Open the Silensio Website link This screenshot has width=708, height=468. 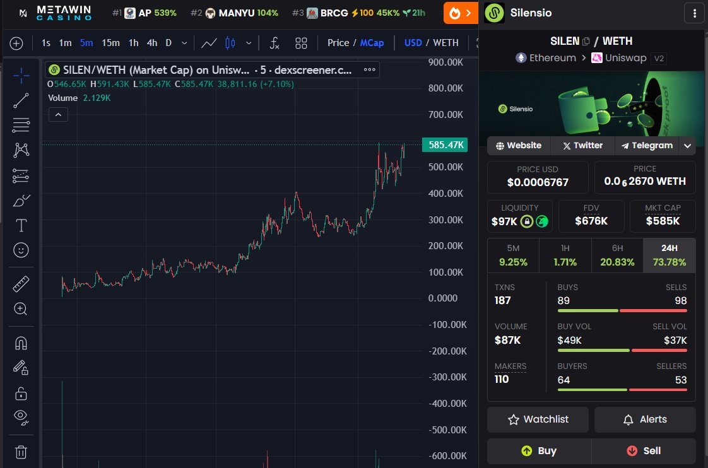coord(518,146)
